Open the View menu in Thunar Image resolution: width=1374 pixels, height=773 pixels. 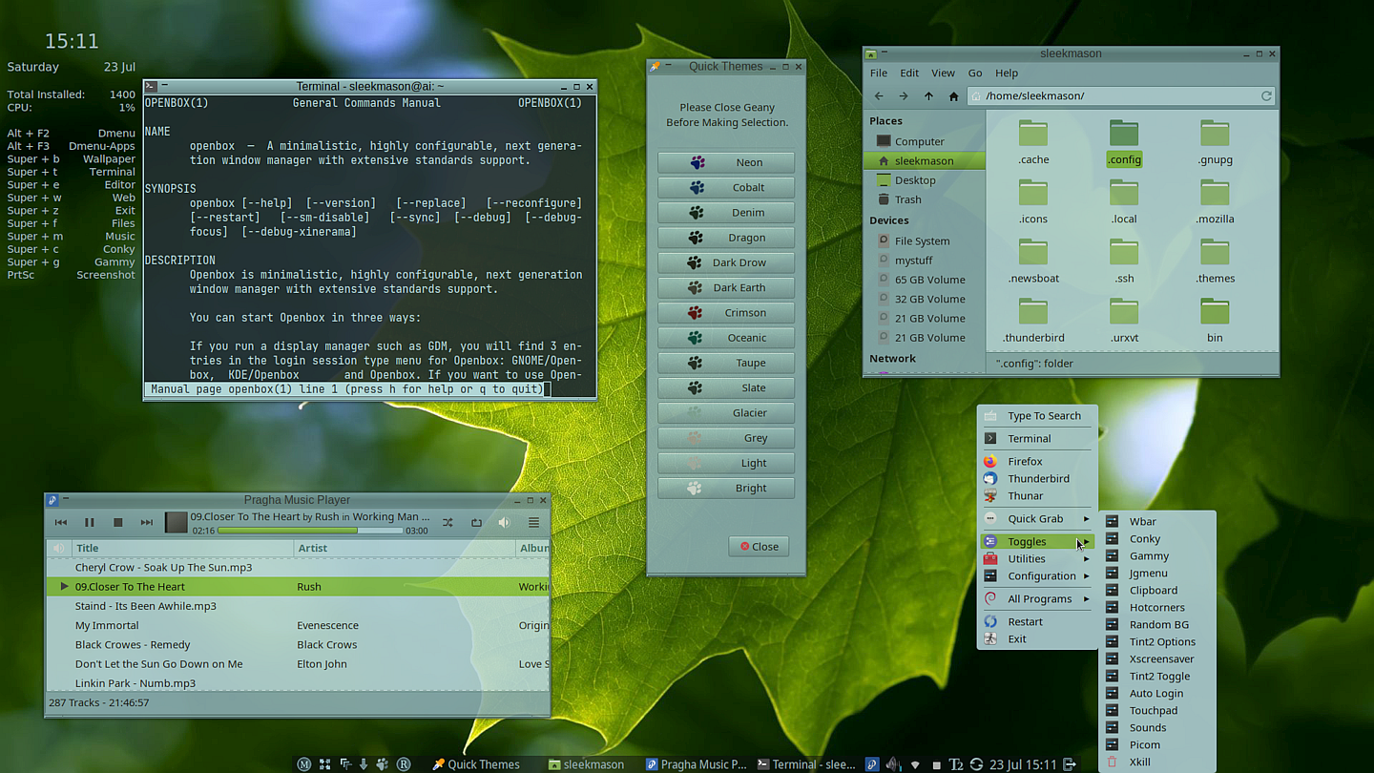tap(943, 73)
